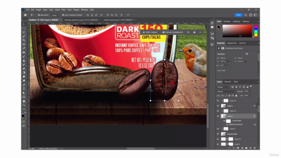Viewport: 281px width, 158px height.
Task: Open the search icon beside Share
Action: tap(246, 15)
